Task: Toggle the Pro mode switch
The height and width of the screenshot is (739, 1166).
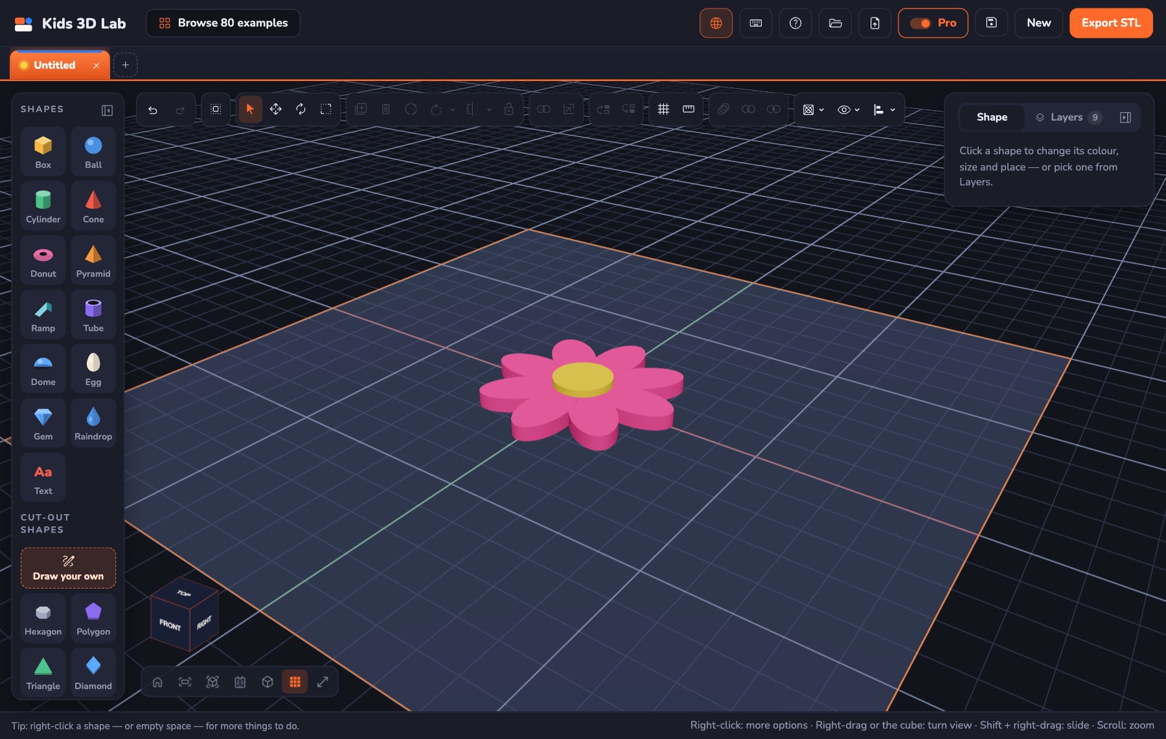Action: [x=933, y=23]
